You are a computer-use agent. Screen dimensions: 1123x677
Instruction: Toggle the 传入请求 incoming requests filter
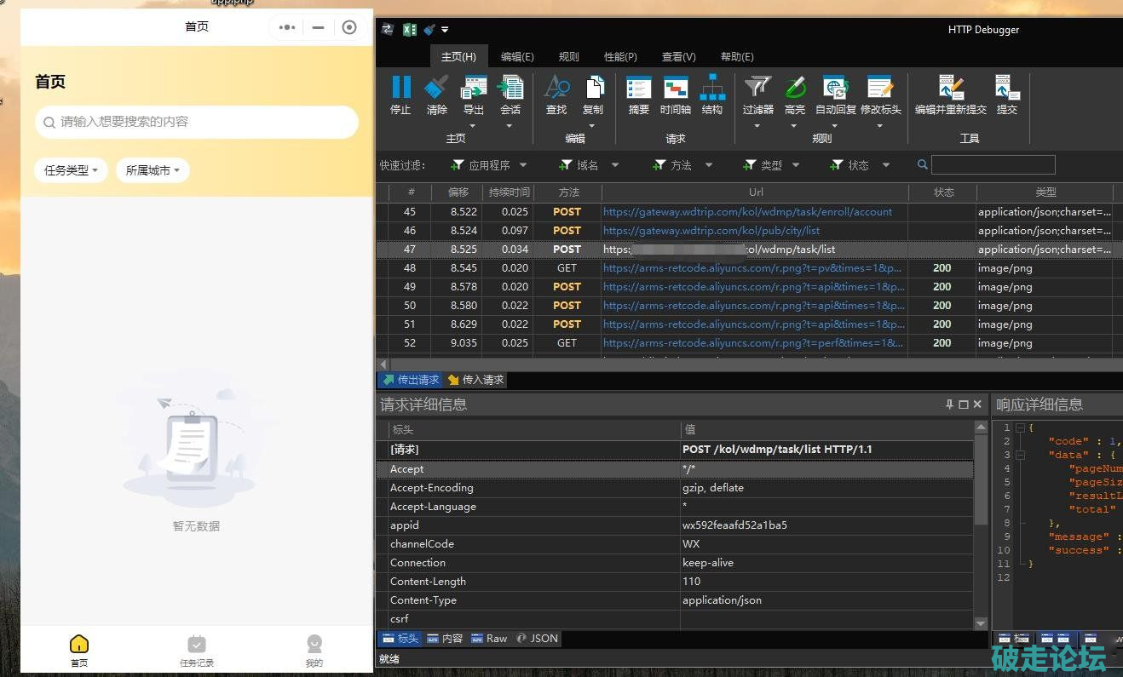pyautogui.click(x=475, y=380)
